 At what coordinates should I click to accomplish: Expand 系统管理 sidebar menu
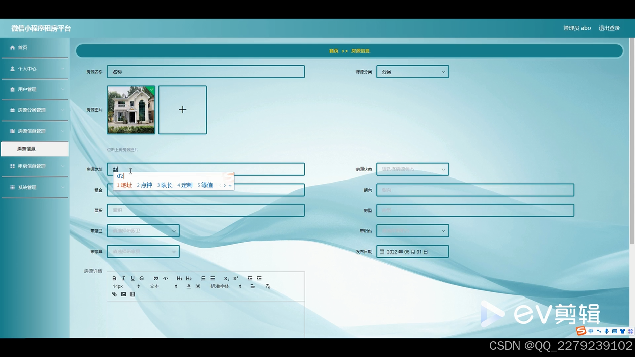click(x=34, y=187)
